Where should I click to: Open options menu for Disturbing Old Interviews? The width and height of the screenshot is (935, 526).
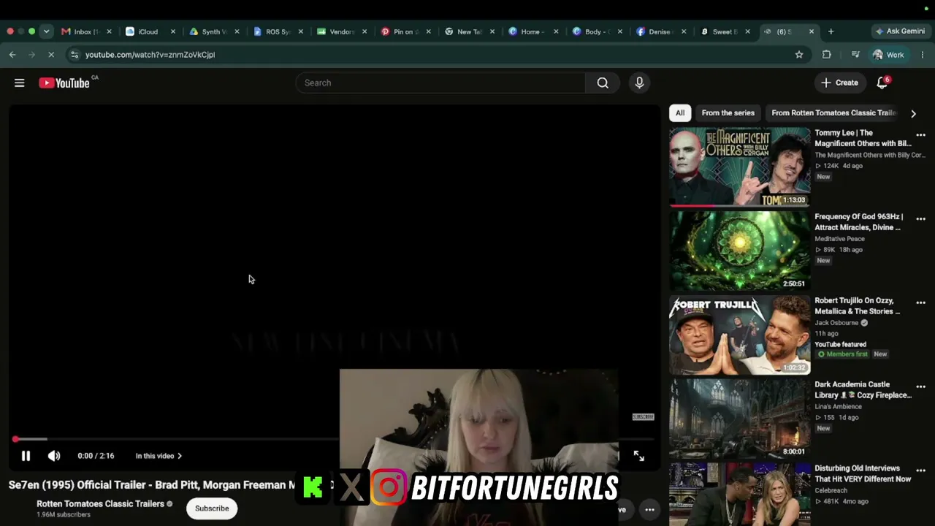(920, 470)
